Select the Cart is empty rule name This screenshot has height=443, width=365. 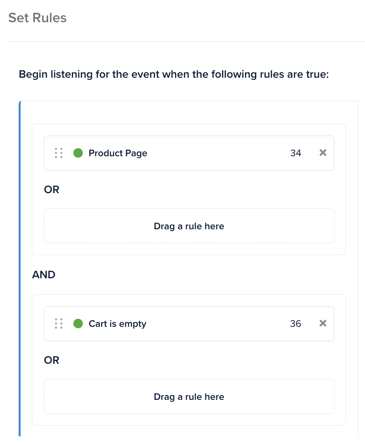click(117, 324)
